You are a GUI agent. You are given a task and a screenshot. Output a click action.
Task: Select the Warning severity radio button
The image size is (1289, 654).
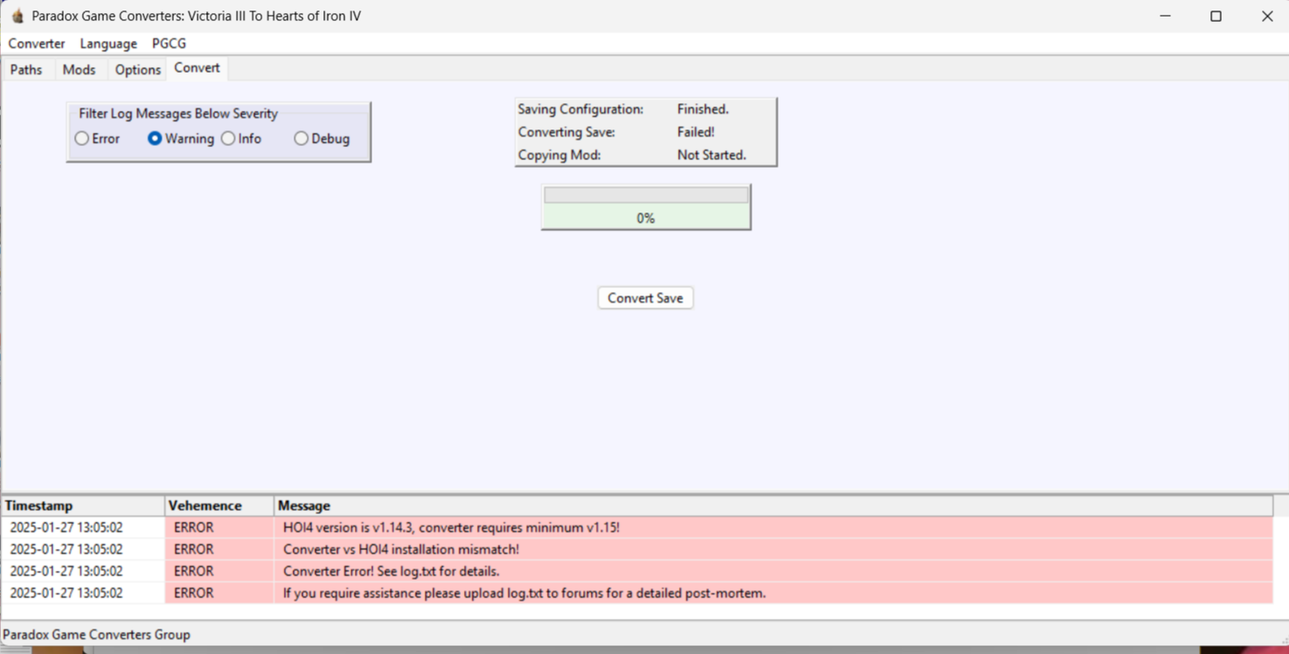coord(155,138)
